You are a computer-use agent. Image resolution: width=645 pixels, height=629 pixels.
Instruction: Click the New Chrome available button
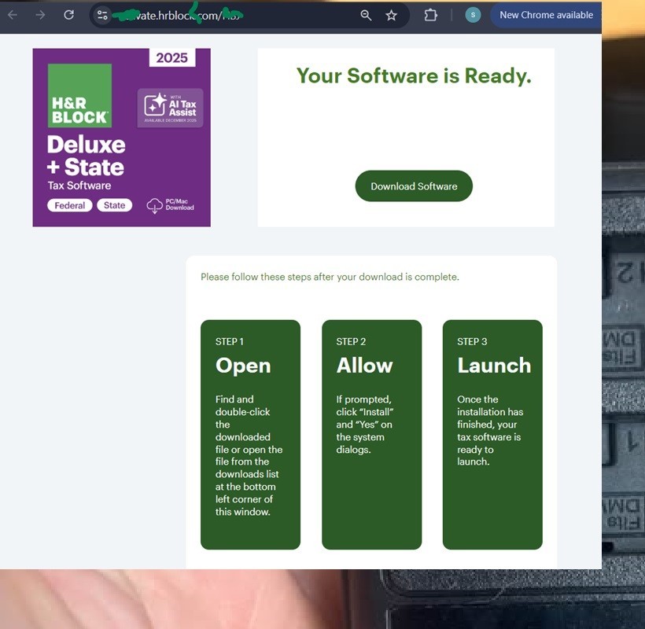[x=545, y=15]
